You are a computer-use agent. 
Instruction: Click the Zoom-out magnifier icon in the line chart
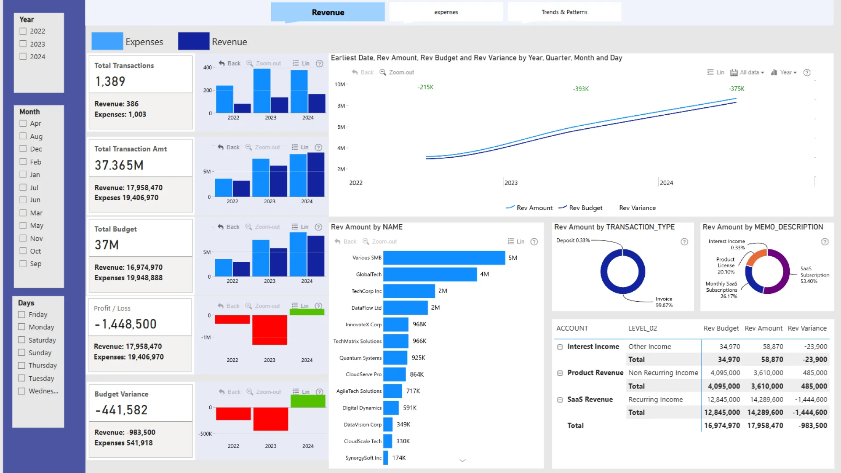(x=382, y=72)
